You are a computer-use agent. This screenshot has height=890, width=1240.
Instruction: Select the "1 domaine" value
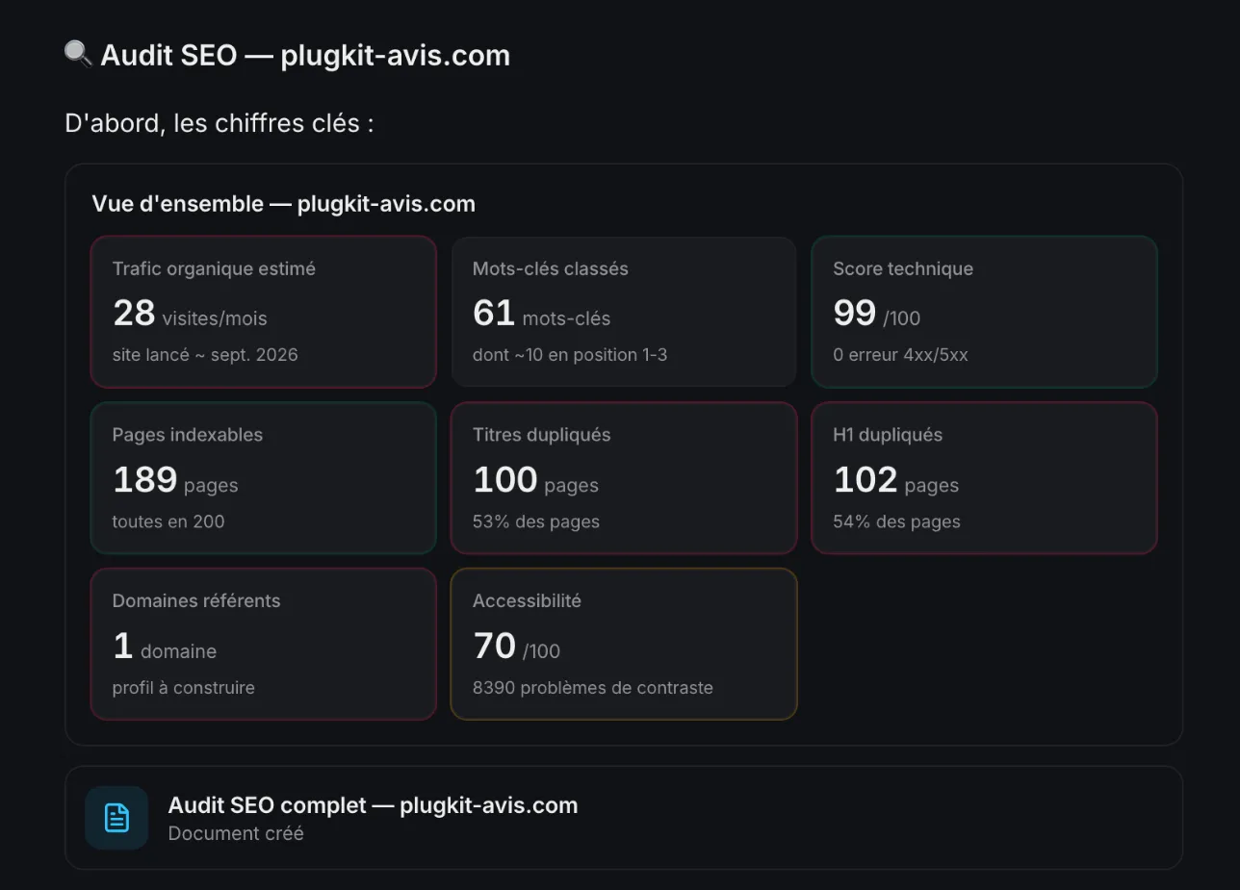coord(165,647)
